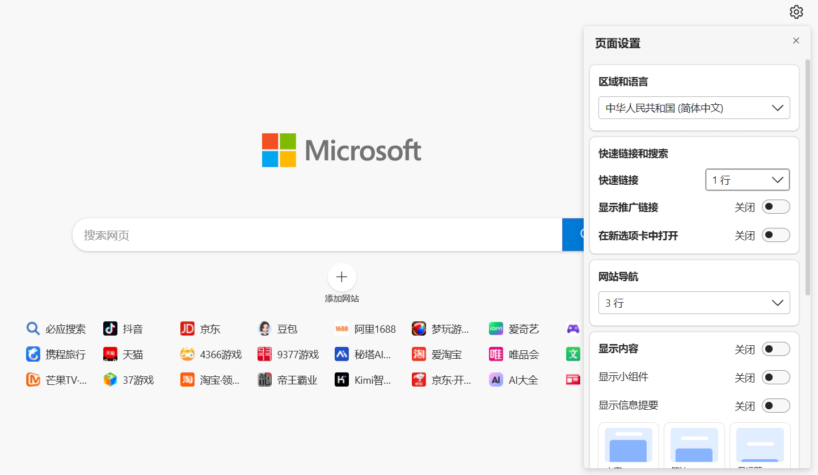Click the 快速链接和搜索 section heading
This screenshot has width=818, height=475.
[633, 154]
